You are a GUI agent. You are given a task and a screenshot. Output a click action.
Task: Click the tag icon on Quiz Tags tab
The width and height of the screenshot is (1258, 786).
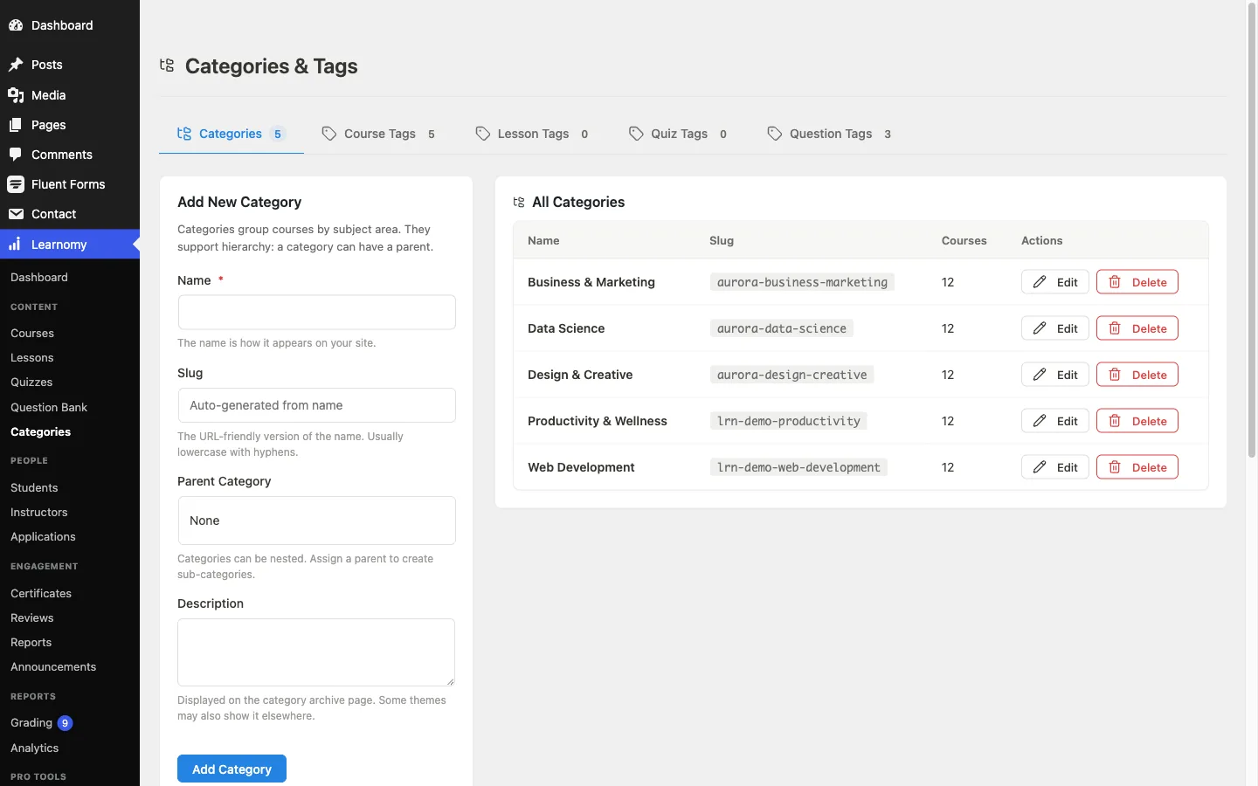pyautogui.click(x=636, y=134)
